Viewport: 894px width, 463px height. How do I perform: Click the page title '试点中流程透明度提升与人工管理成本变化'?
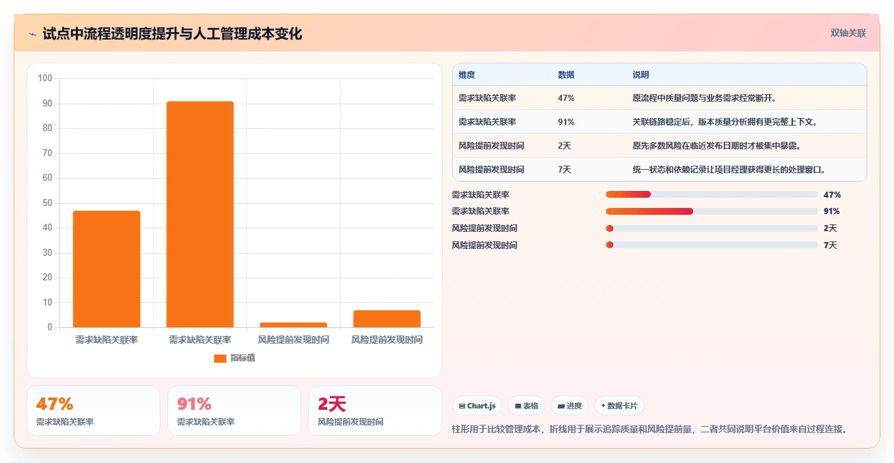pos(172,34)
